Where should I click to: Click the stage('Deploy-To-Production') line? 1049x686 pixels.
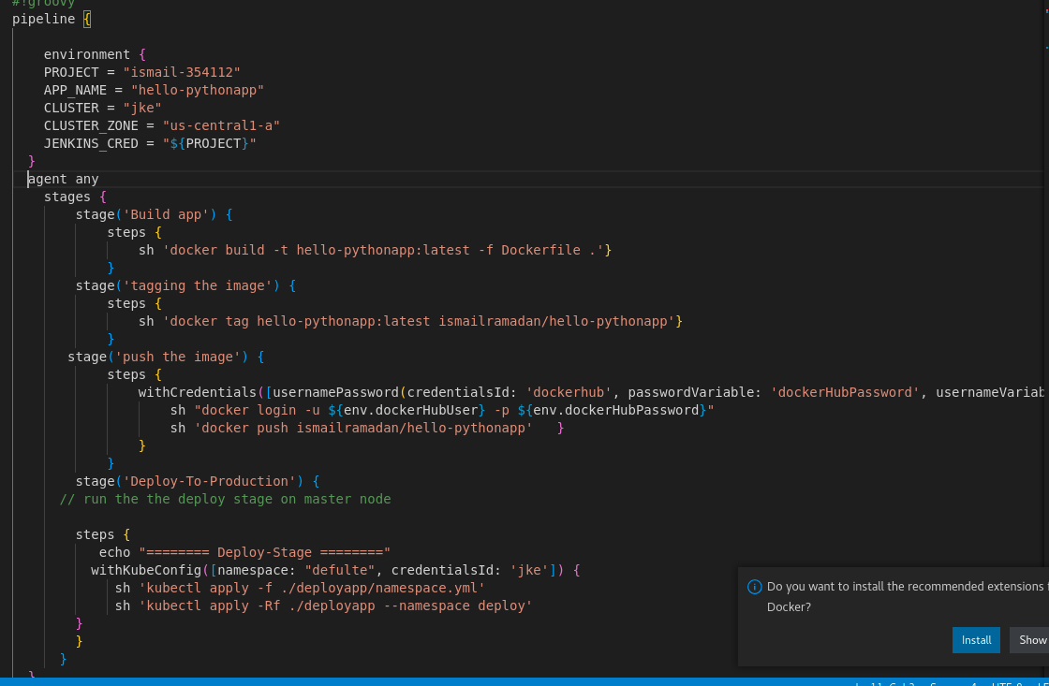(198, 481)
